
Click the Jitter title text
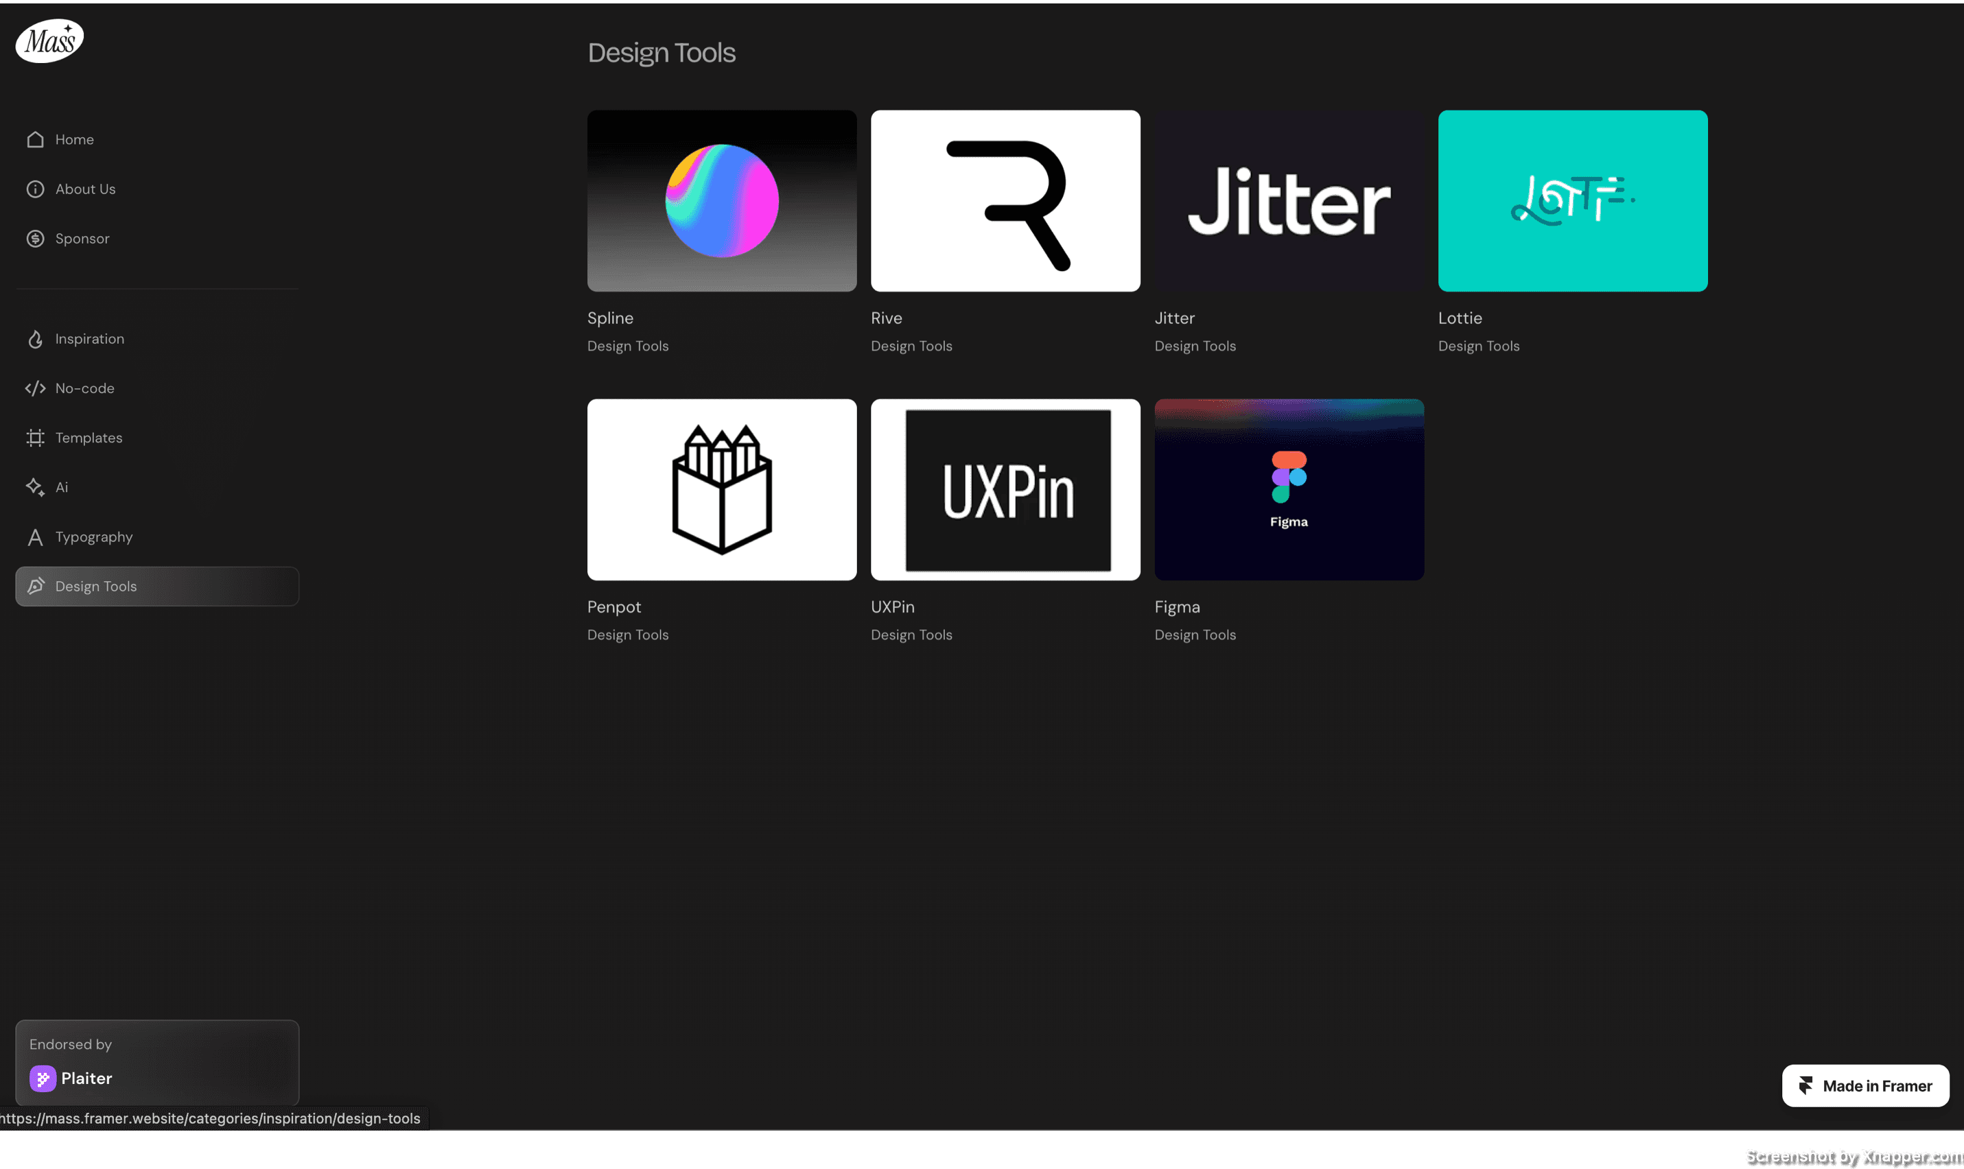1174,318
